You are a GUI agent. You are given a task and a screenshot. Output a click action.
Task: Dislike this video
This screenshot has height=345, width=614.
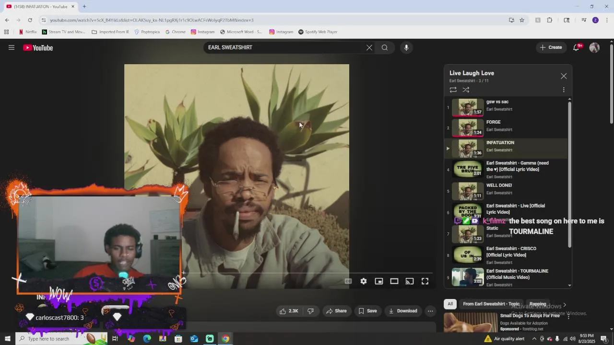310,311
